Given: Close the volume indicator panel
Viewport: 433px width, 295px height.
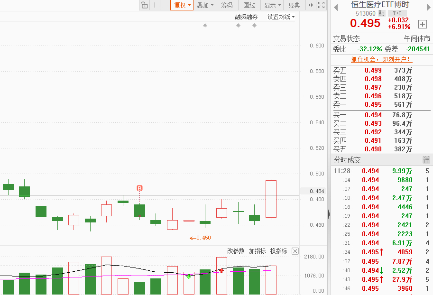Looking at the screenshot, I should click(x=295, y=251).
